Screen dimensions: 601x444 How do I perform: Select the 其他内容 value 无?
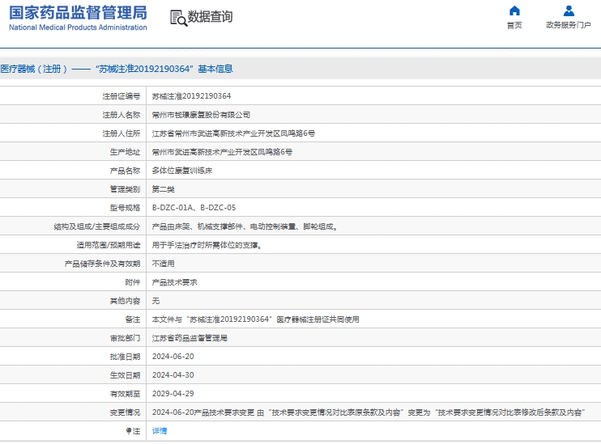click(x=156, y=301)
